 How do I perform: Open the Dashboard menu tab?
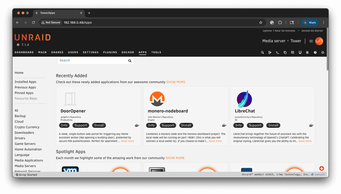click(x=24, y=53)
